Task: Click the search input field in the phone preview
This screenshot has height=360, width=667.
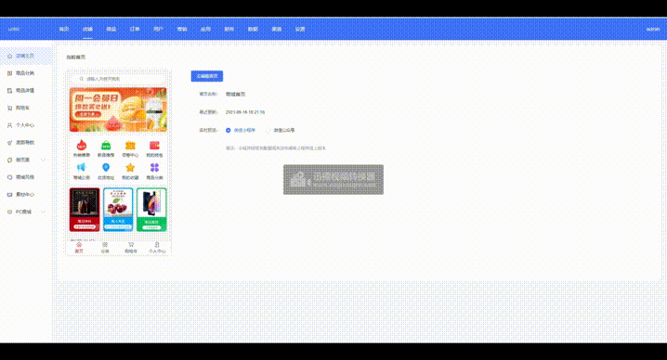Action: pos(118,79)
